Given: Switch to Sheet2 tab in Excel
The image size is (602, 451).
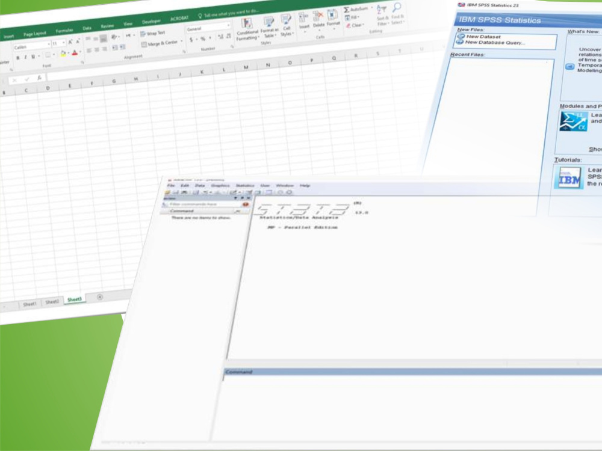Looking at the screenshot, I should [52, 301].
